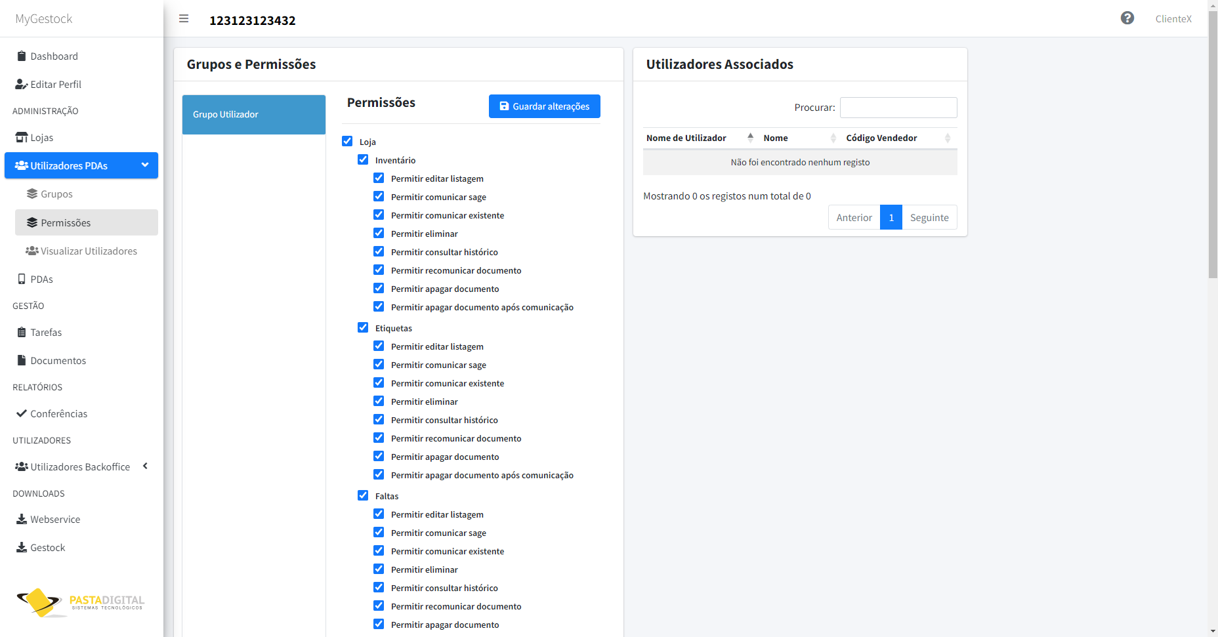Open the Visualizar Utilizadores submenu item
The height and width of the screenshot is (637, 1218).
(87, 251)
